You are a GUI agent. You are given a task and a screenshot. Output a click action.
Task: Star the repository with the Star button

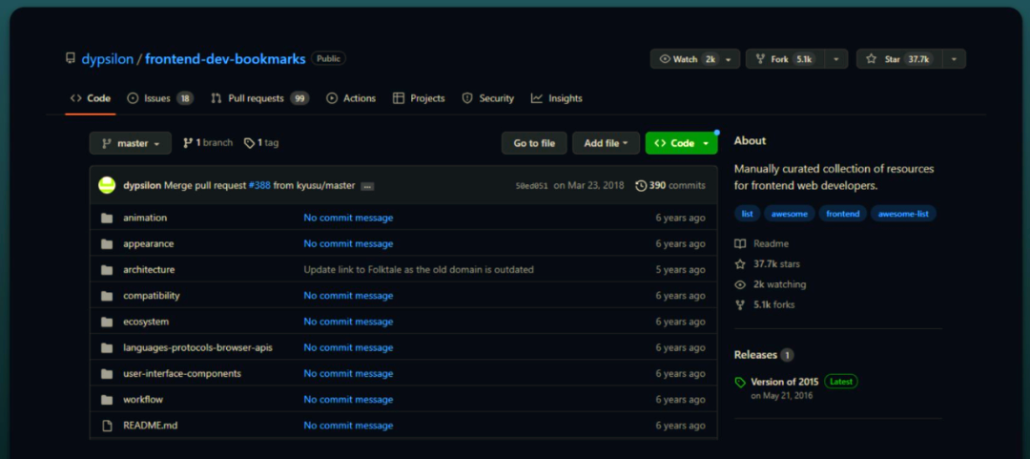[898, 59]
